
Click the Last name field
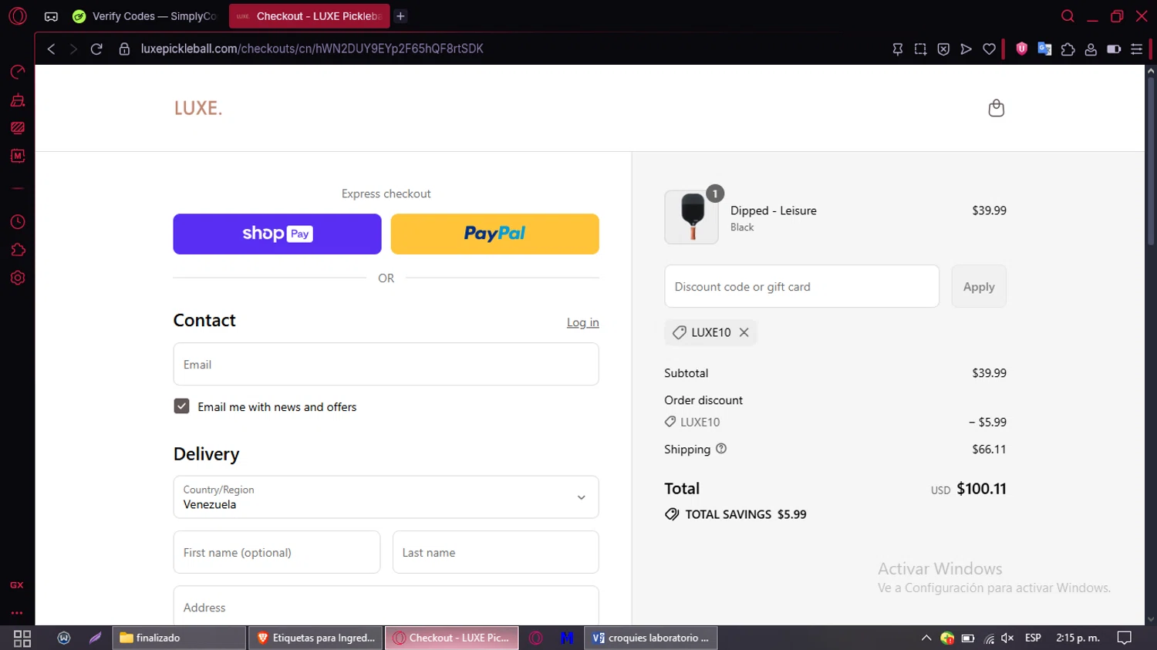pyautogui.click(x=495, y=552)
